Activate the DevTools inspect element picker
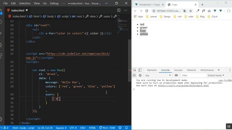This screenshot has height=130, width=232. [x=134, y=70]
